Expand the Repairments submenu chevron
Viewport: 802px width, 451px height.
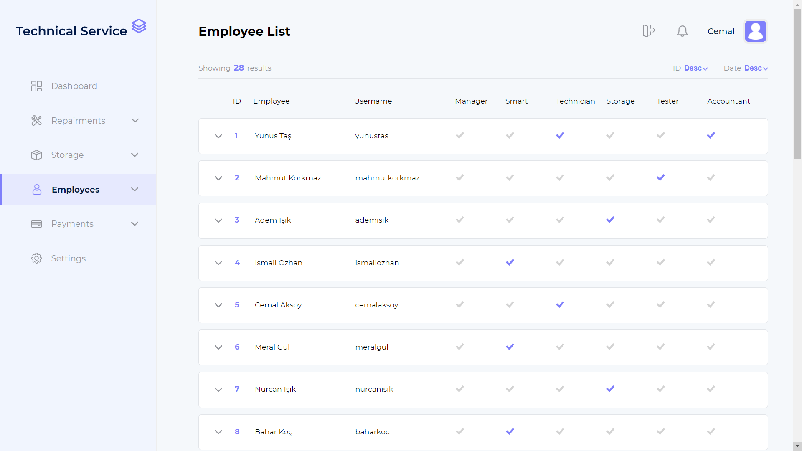pyautogui.click(x=135, y=121)
